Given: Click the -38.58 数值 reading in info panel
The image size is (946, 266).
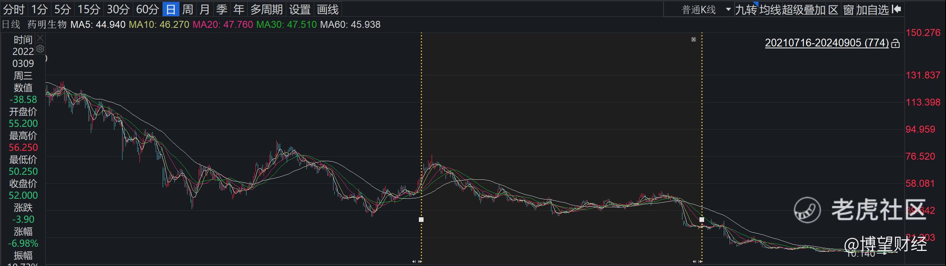Looking at the screenshot, I should pos(23,100).
